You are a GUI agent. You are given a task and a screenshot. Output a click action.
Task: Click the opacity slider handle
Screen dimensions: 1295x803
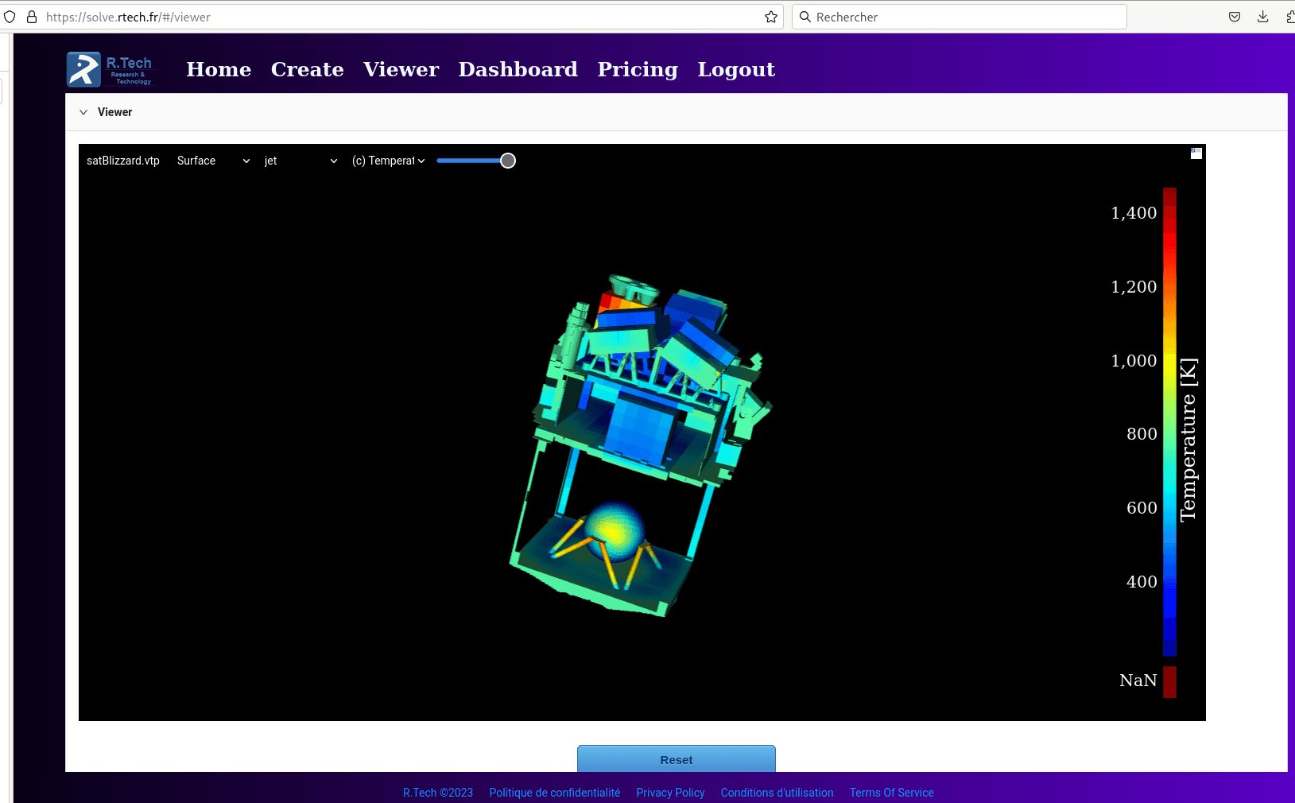tap(507, 161)
